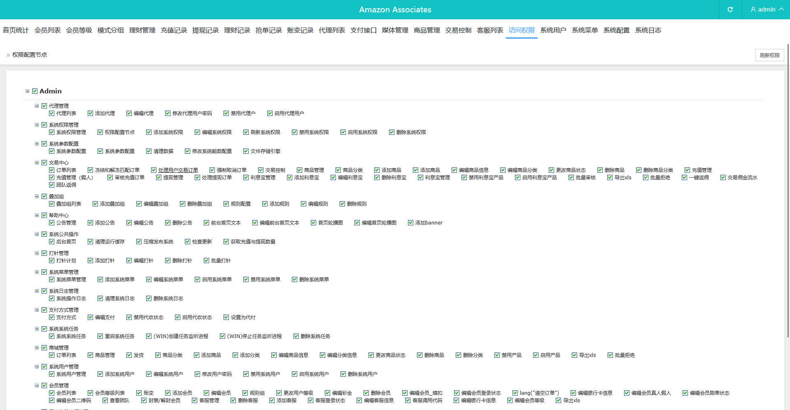
Task: Collapse the 代理管理 tree group
Action: click(x=37, y=106)
